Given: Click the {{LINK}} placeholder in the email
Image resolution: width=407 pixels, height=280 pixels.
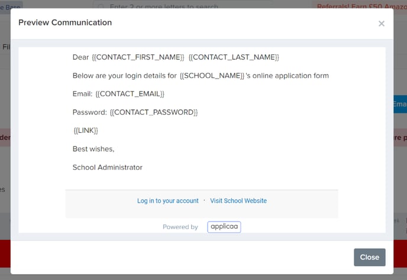Looking at the screenshot, I should pyautogui.click(x=86, y=131).
